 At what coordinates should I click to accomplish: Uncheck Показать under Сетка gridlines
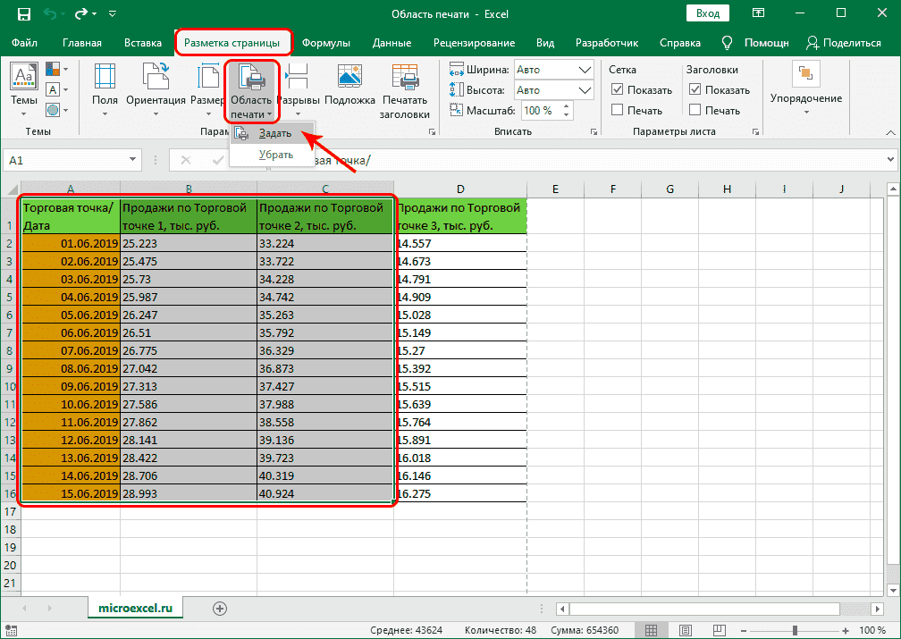click(618, 90)
